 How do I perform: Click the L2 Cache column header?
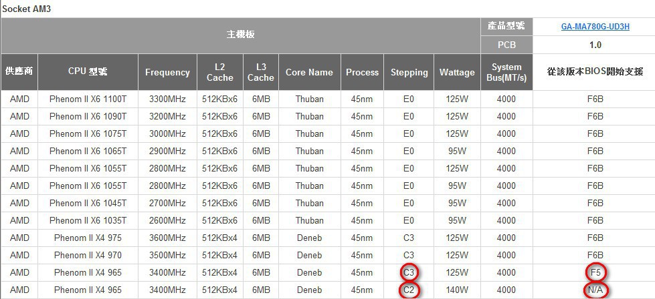[219, 72]
